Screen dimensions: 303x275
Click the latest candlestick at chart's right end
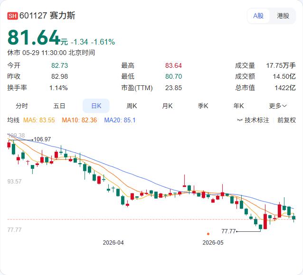click(x=294, y=218)
